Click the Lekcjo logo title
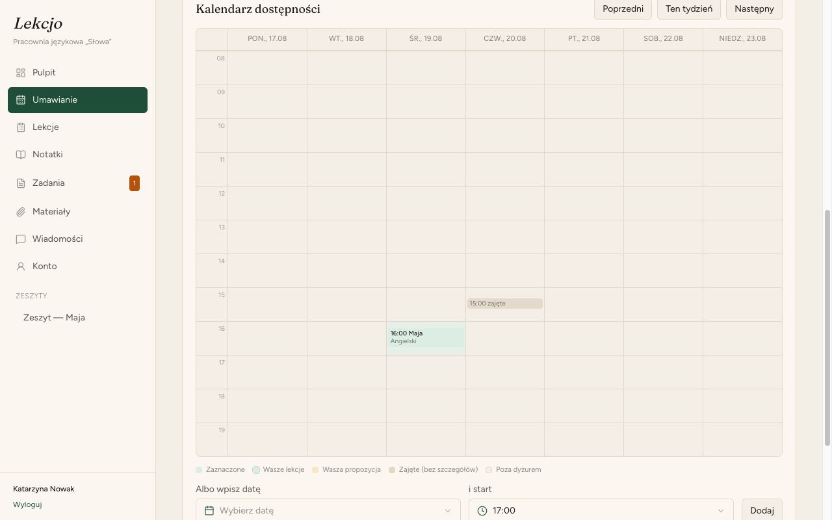The width and height of the screenshot is (832, 520). [38, 23]
